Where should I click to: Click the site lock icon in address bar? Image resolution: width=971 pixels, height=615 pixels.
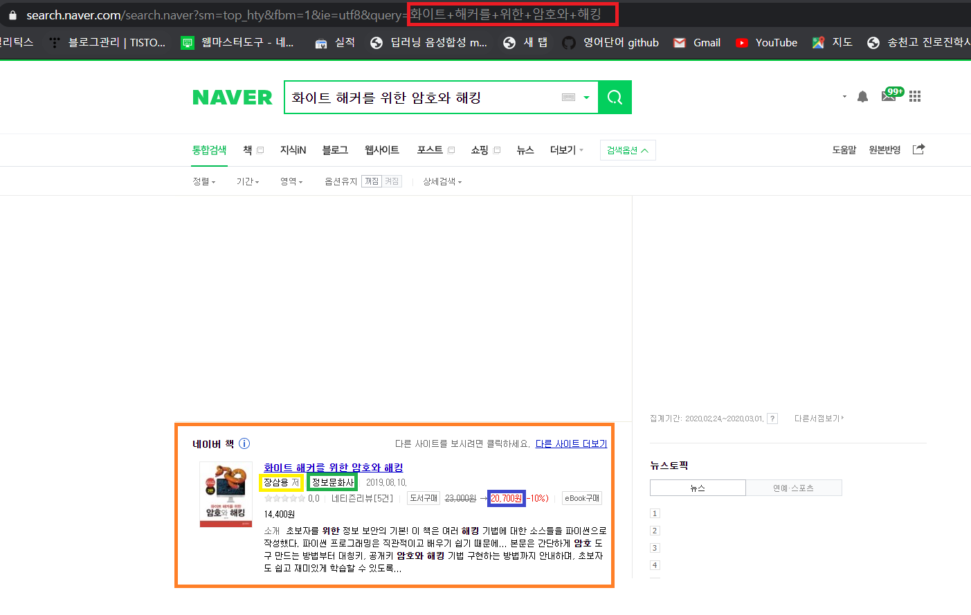12,15
